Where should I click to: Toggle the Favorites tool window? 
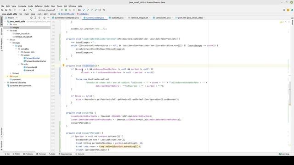1,146
